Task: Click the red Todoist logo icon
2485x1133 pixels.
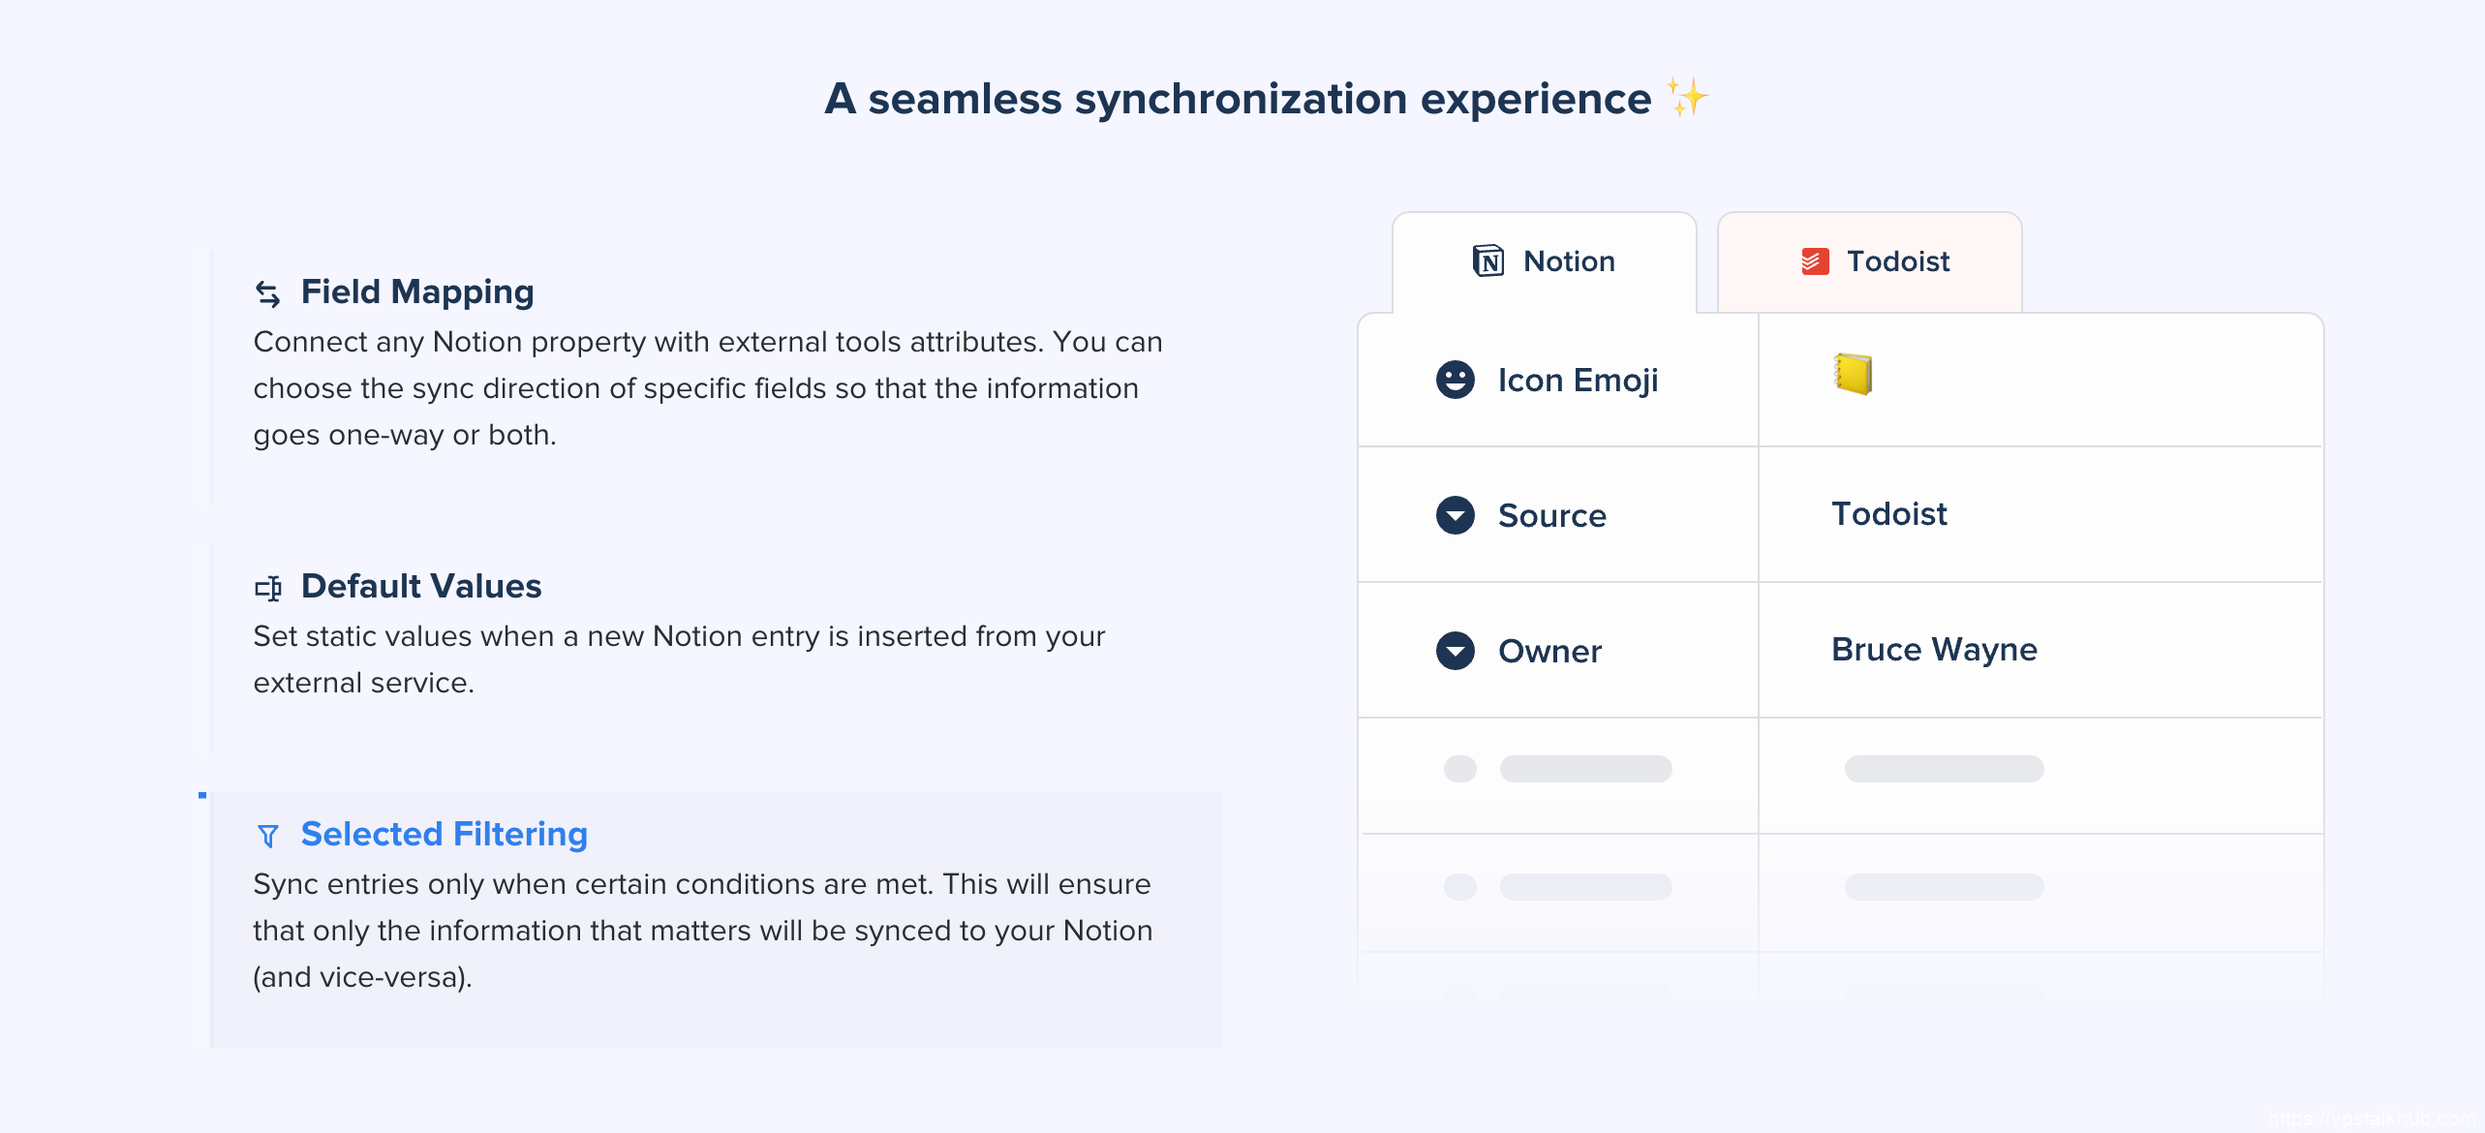Action: pyautogui.click(x=1815, y=261)
